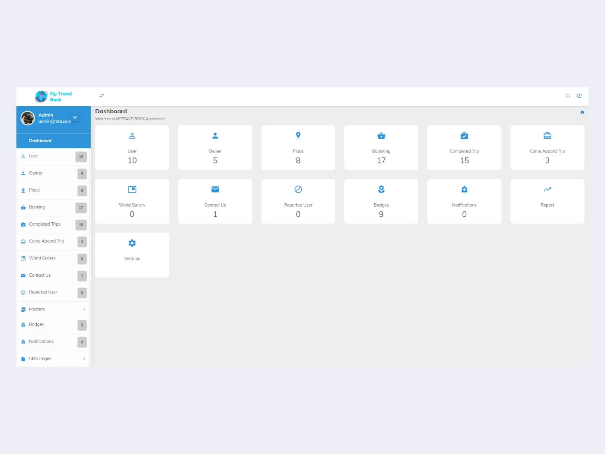
Task: Select Dashboard in the sidebar
Action: [40, 141]
